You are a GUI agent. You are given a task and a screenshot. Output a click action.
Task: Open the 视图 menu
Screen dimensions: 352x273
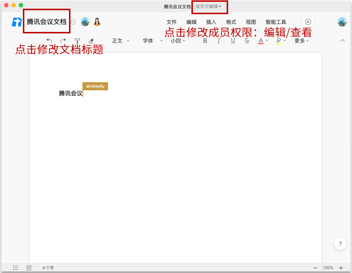[x=251, y=22]
